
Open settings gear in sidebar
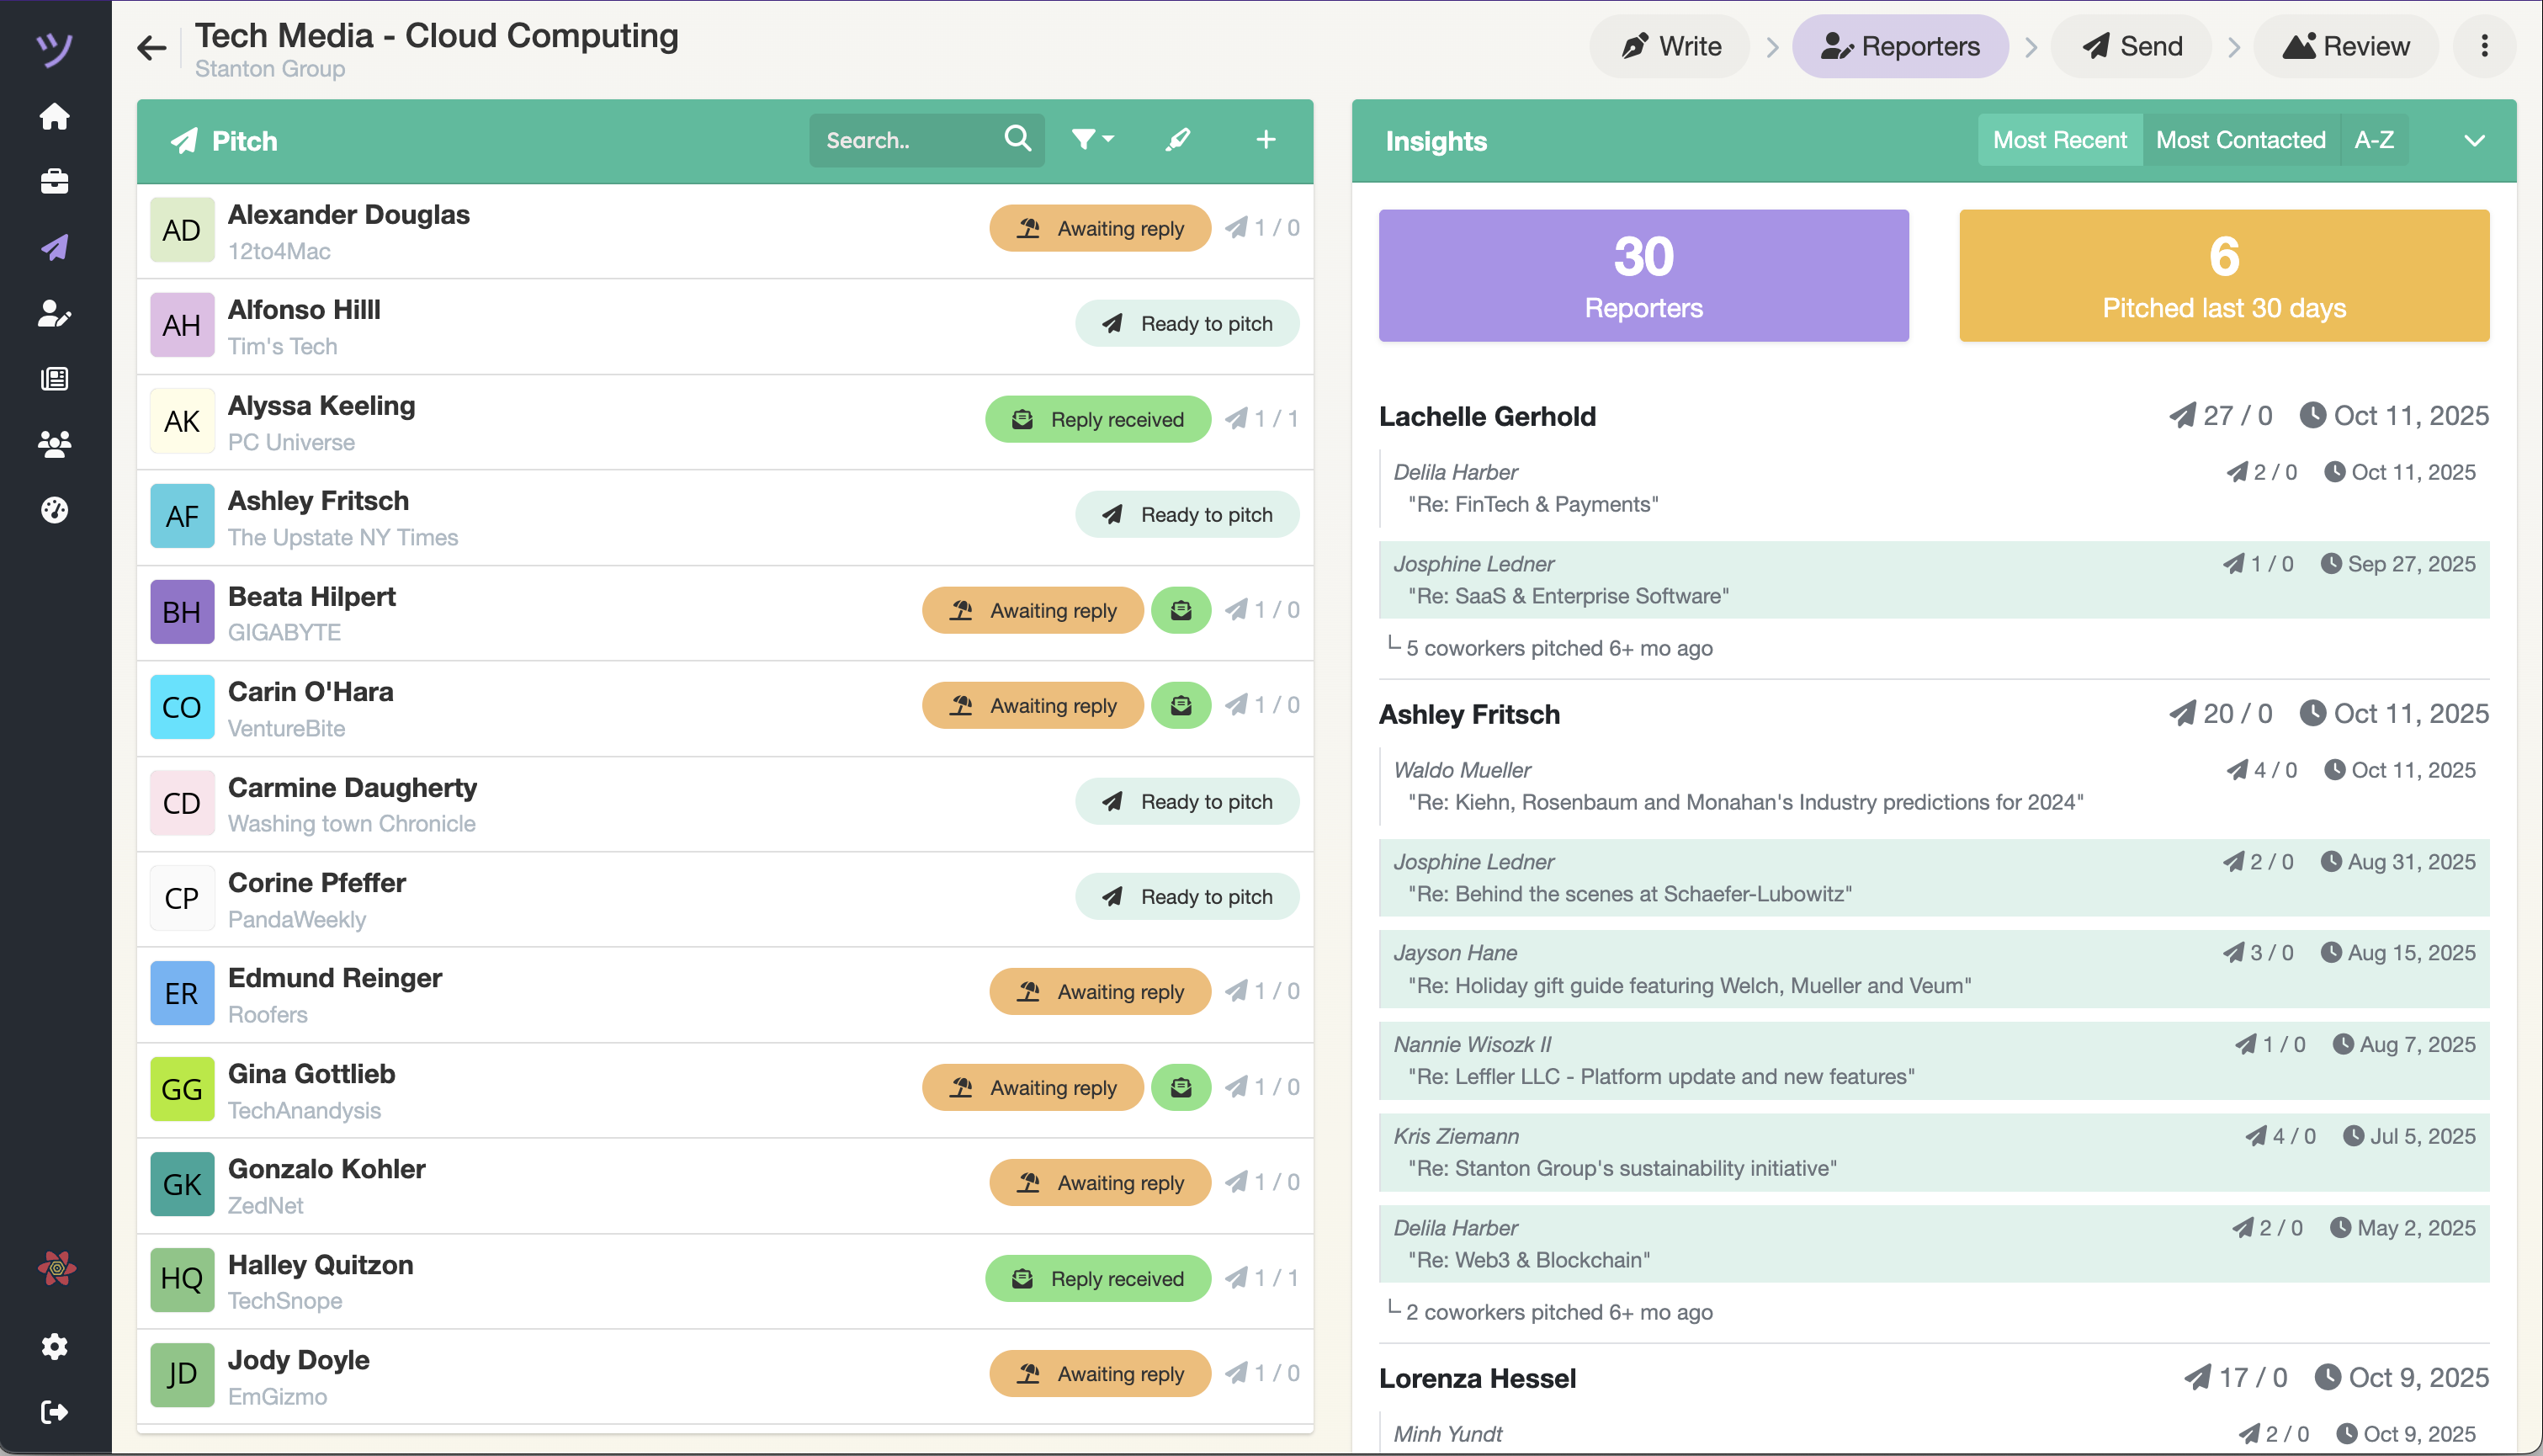[54, 1346]
